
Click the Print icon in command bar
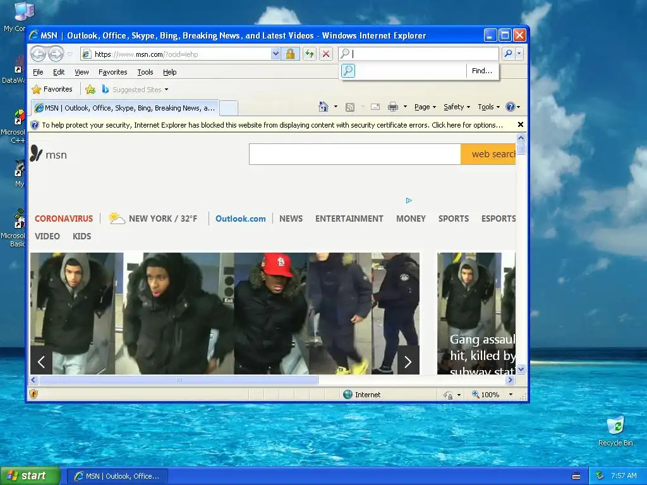[393, 107]
